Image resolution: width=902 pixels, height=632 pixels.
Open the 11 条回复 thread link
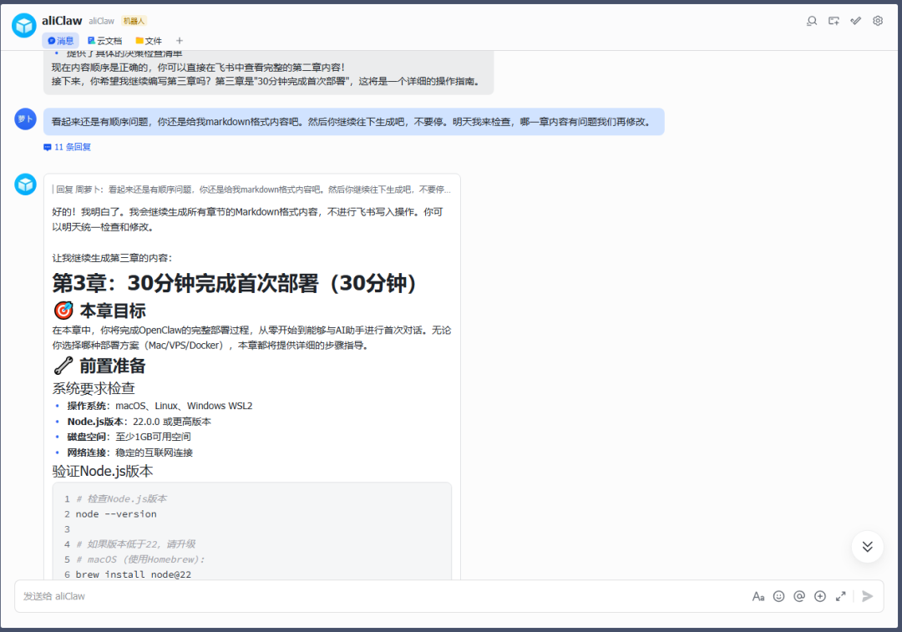(x=68, y=147)
